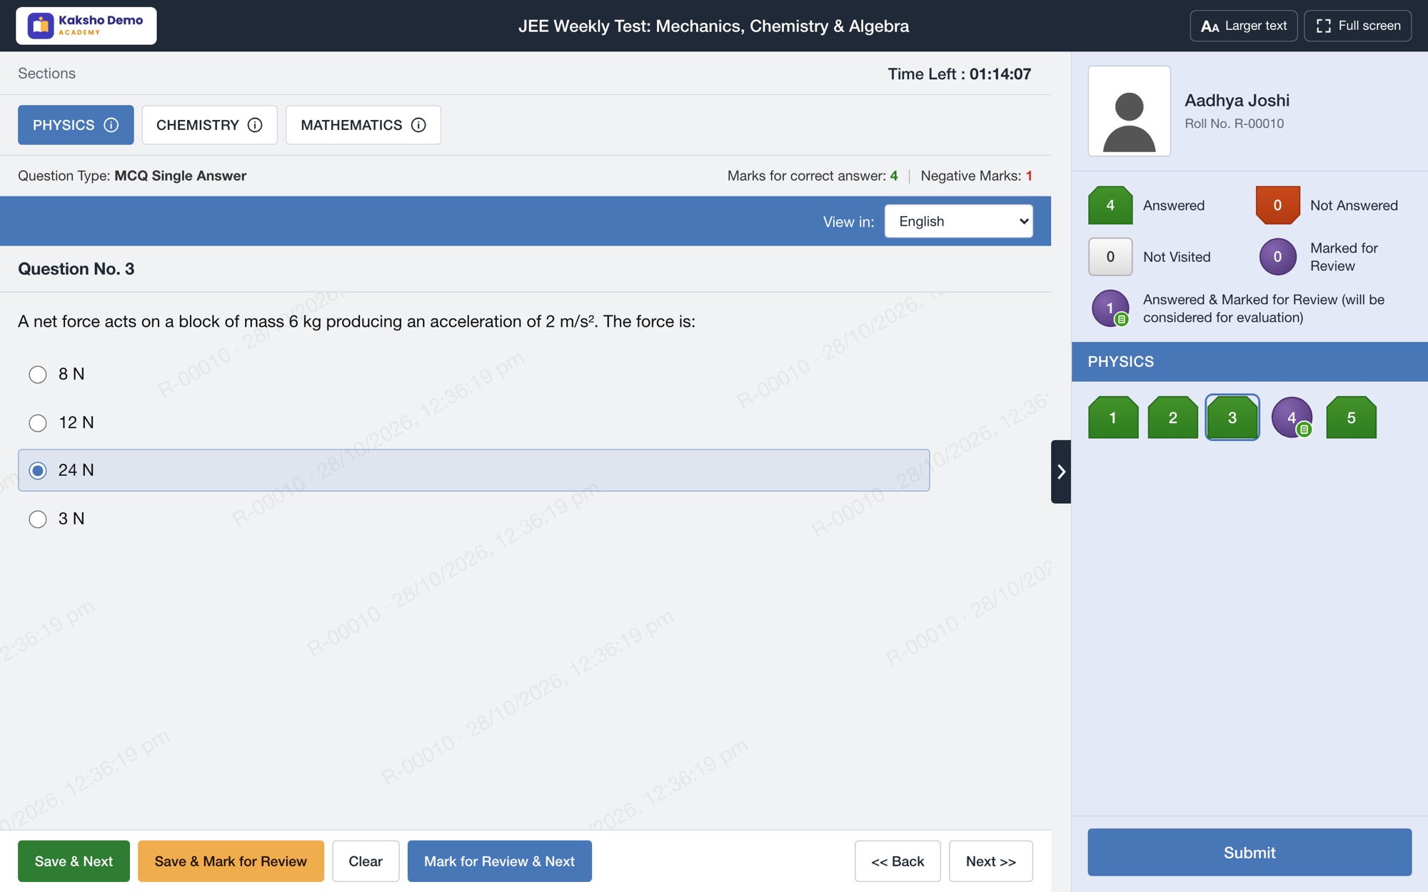Viewport: 1428px width, 892px height.
Task: Click the Sections label
Action: 46,74
